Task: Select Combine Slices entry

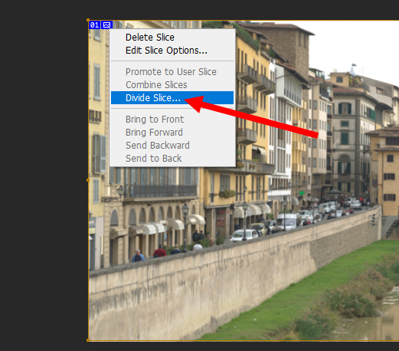Action: point(172,85)
